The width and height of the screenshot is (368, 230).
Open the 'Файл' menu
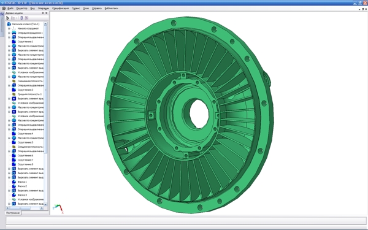click(10, 8)
